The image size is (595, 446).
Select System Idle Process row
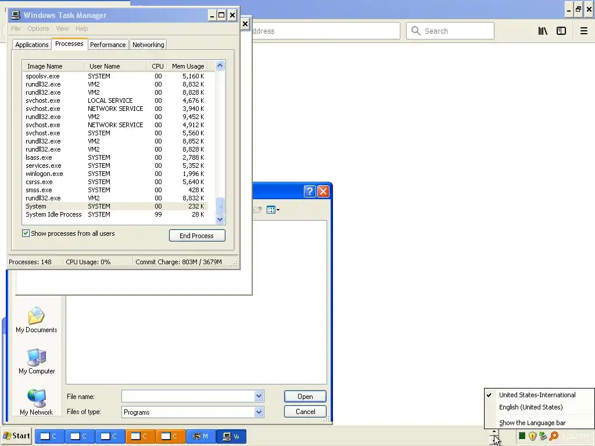115,214
